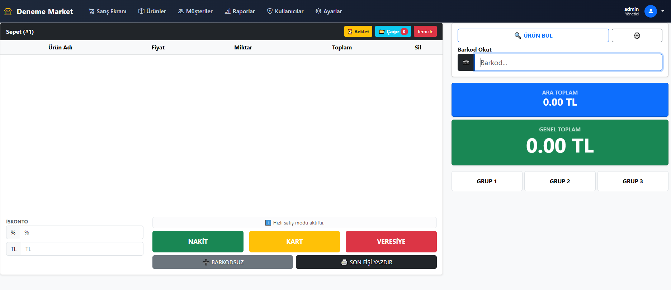Expand the admin account dropdown arrow
Viewport: 671px width, 290px height.
click(663, 11)
